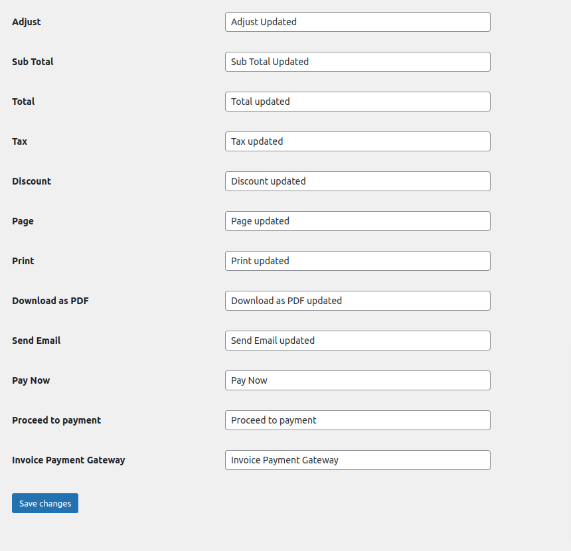Click the Page text input
This screenshot has width=571, height=551.
point(358,221)
